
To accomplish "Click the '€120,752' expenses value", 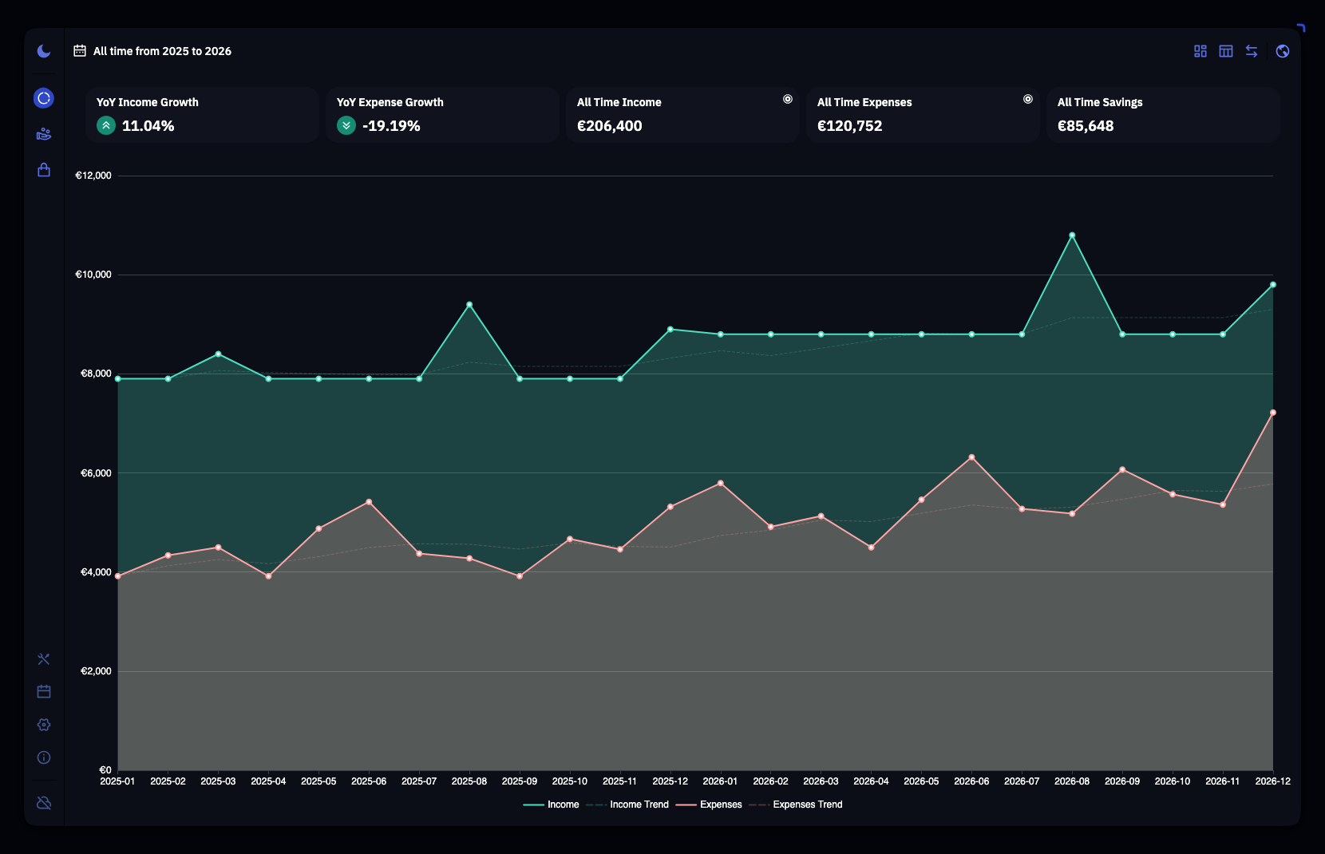I will click(849, 126).
